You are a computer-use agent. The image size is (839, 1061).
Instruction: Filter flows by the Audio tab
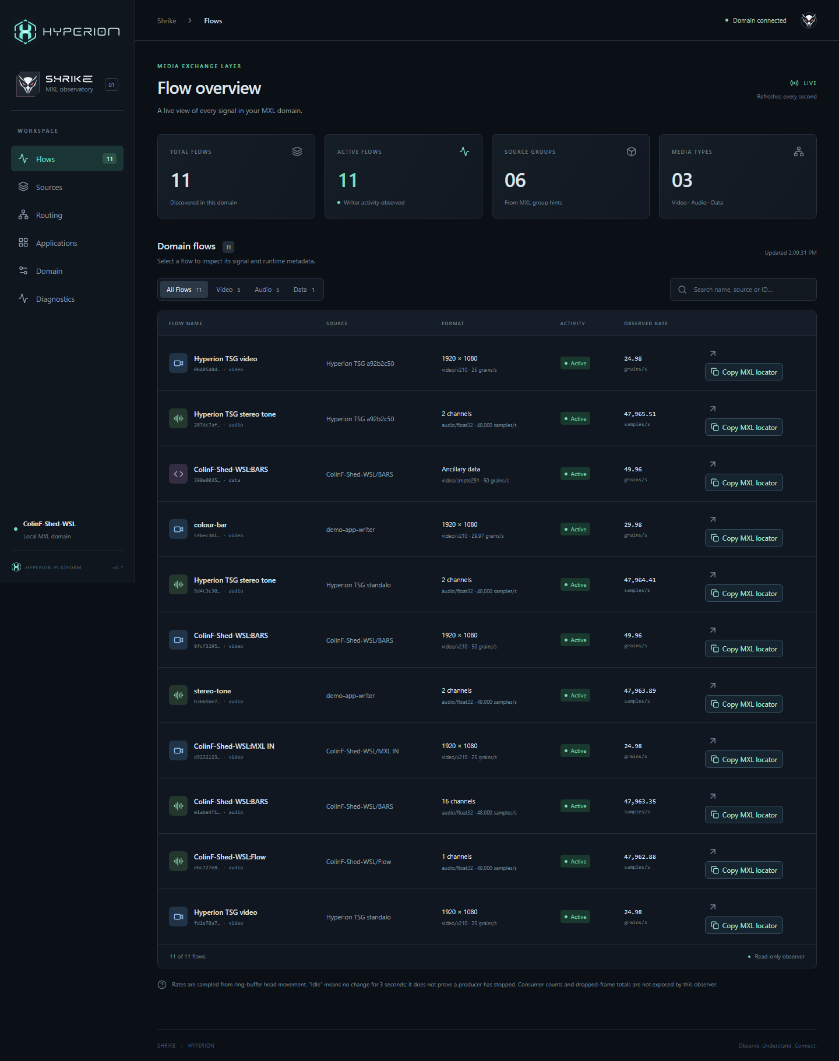point(267,290)
